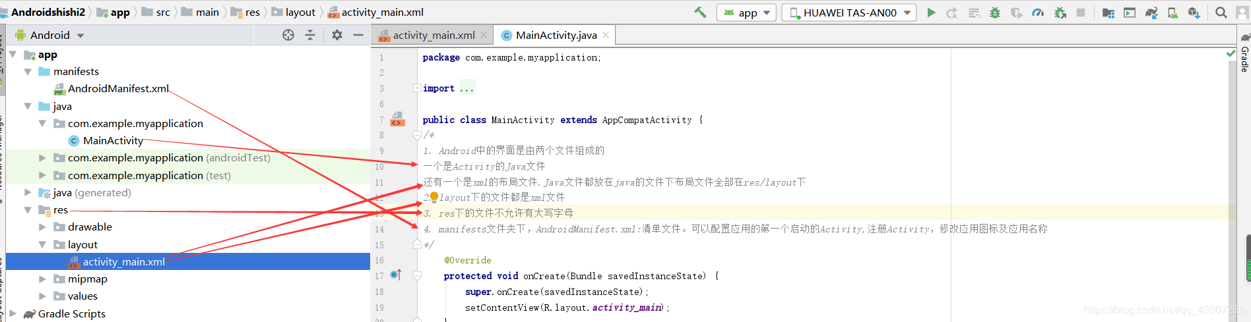Open the Gradle side tool window
This screenshot has width=1251, height=322.
[x=1244, y=54]
